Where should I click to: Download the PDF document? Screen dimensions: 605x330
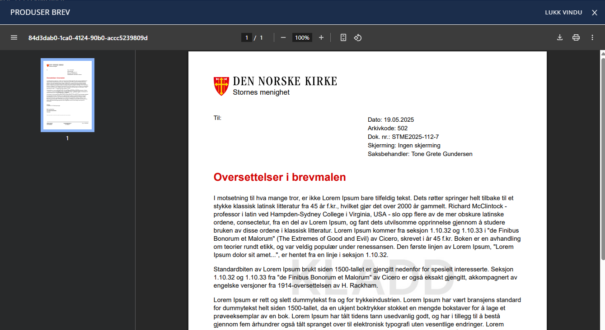click(x=560, y=37)
